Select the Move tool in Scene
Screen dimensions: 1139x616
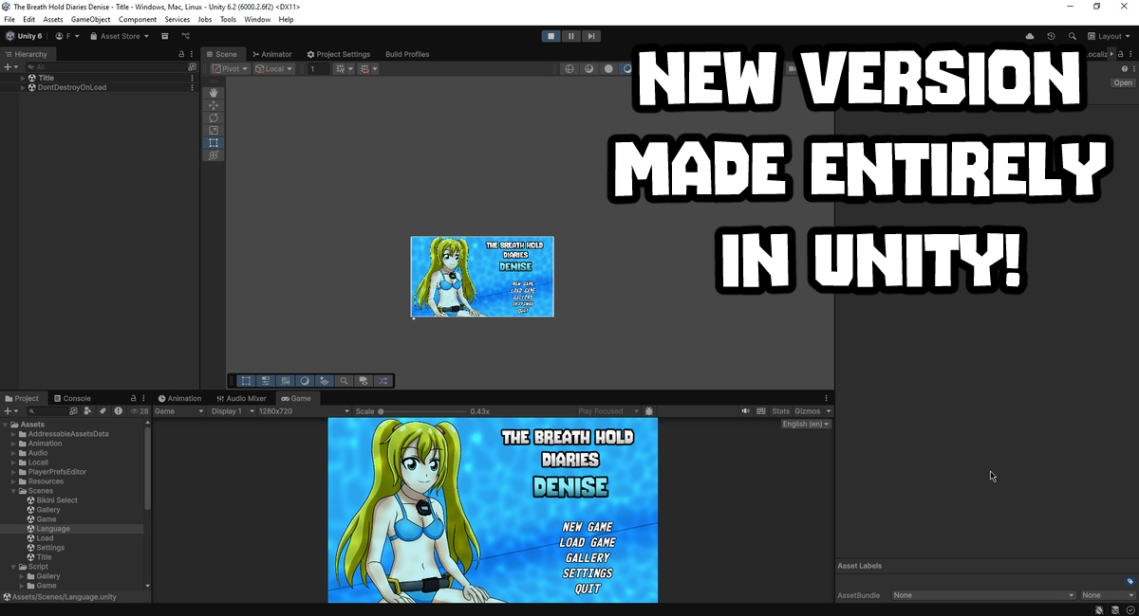click(x=214, y=105)
